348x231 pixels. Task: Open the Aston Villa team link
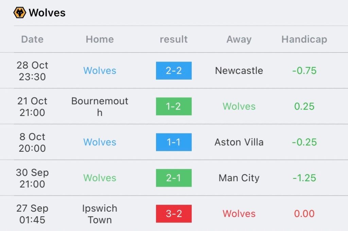click(x=239, y=142)
